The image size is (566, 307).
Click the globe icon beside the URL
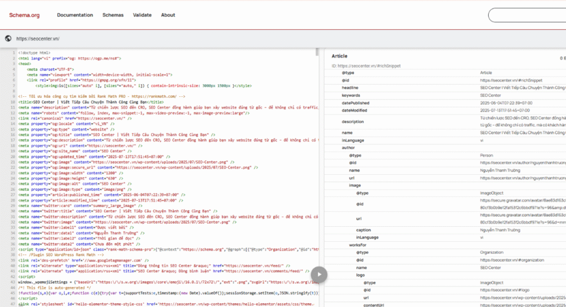pos(8,39)
